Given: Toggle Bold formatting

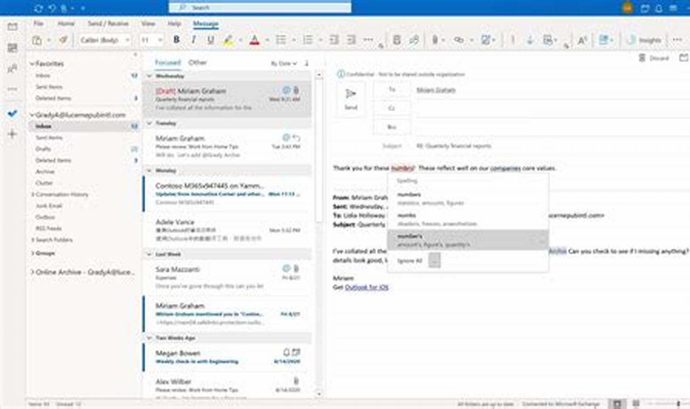Looking at the screenshot, I should 176,40.
